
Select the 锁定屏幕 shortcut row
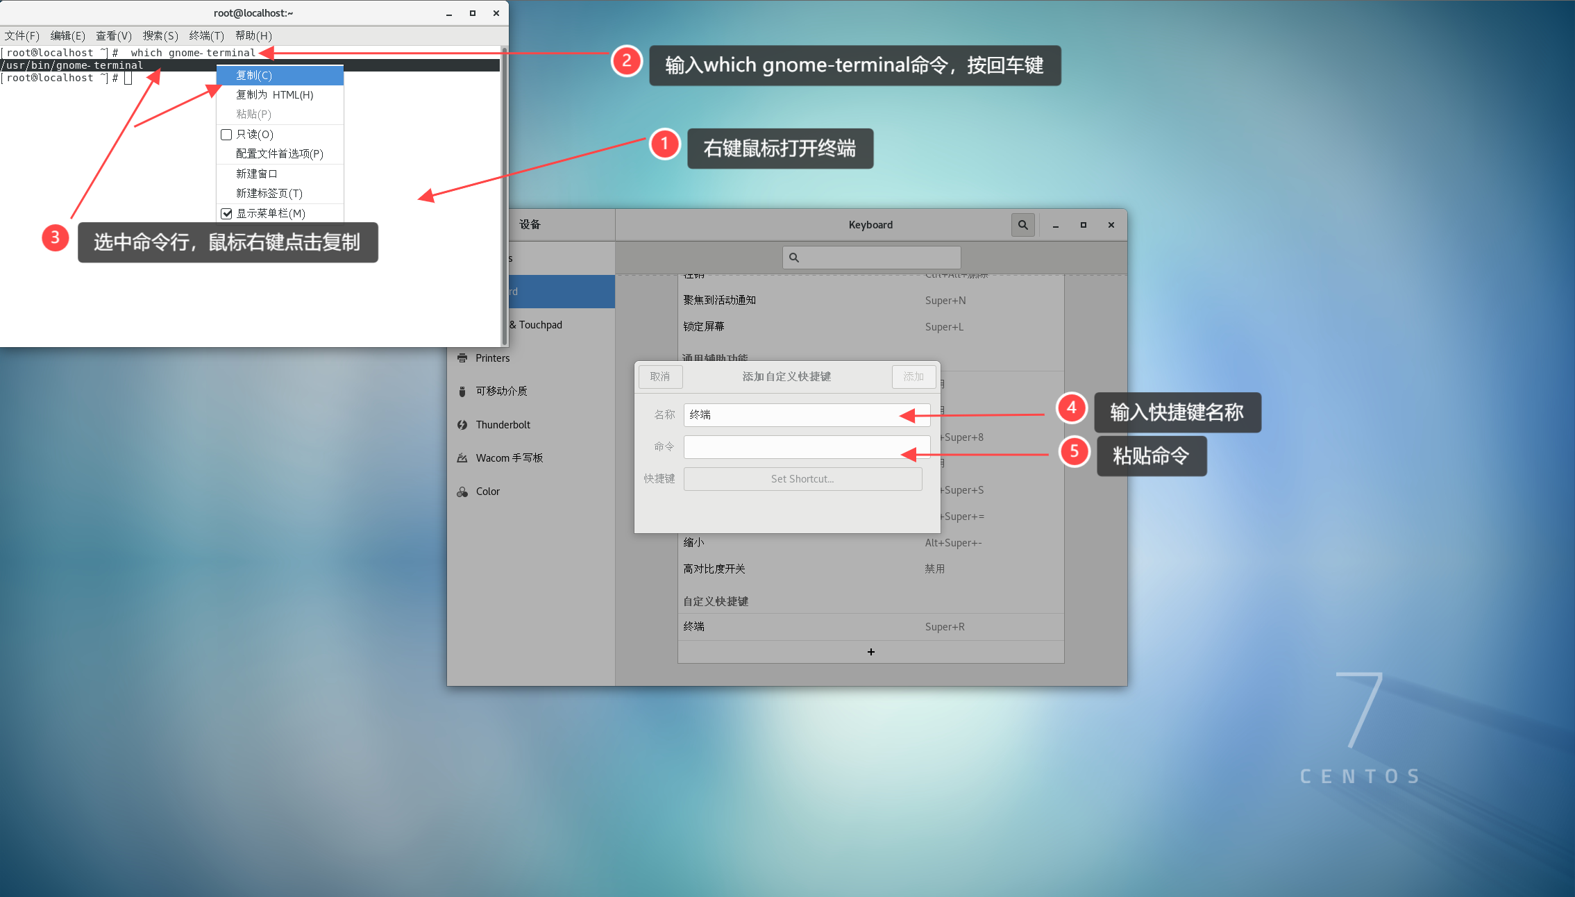[x=870, y=327]
